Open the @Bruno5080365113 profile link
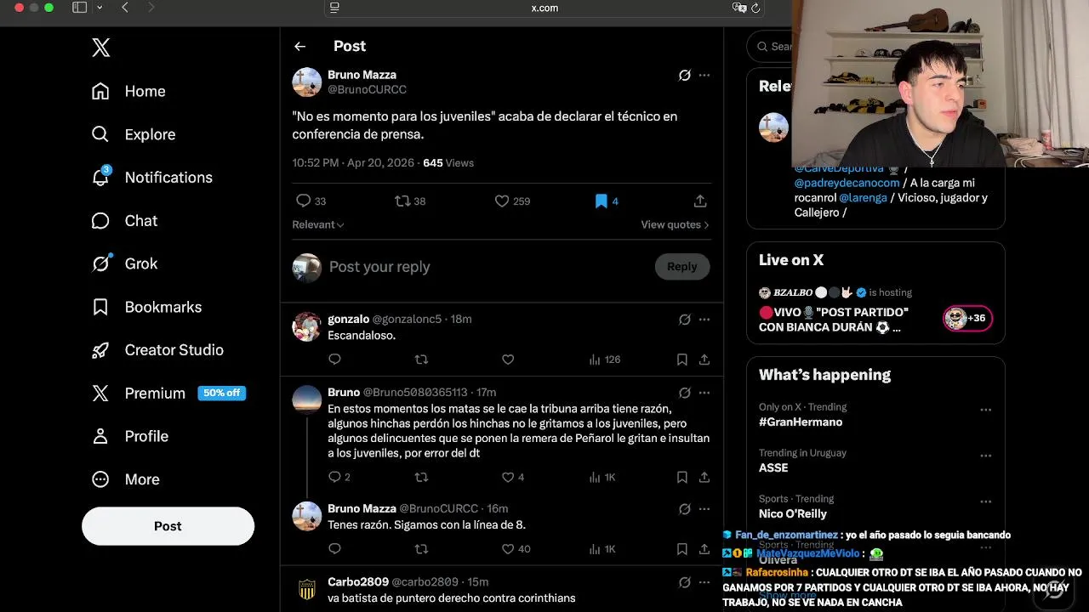1089x612 pixels. [x=415, y=392]
